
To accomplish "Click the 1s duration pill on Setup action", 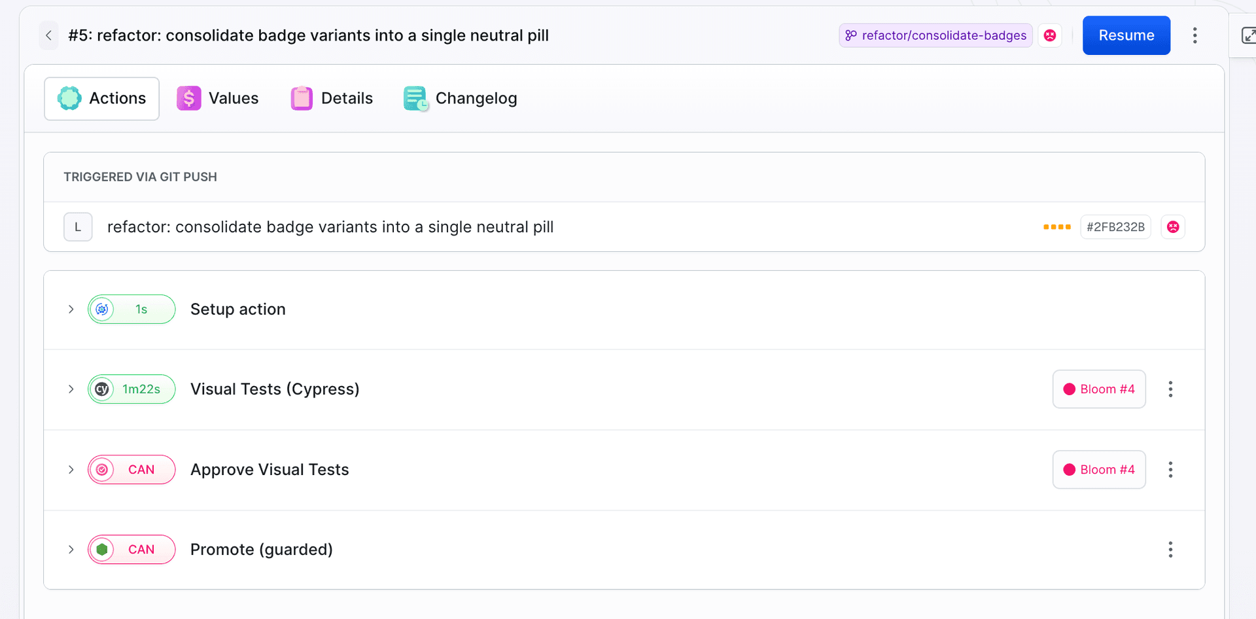I will [x=131, y=309].
